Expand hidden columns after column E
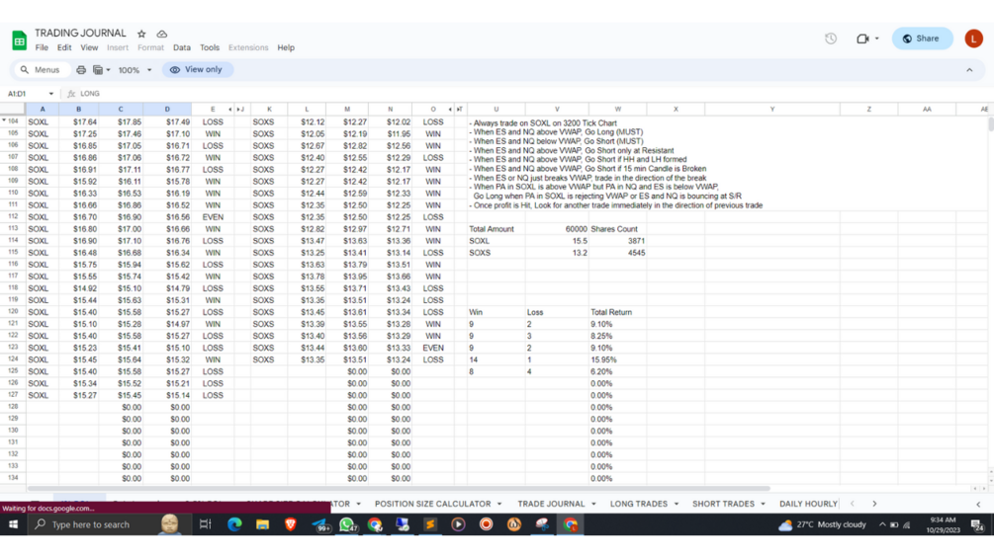The width and height of the screenshot is (994, 558). 230,110
